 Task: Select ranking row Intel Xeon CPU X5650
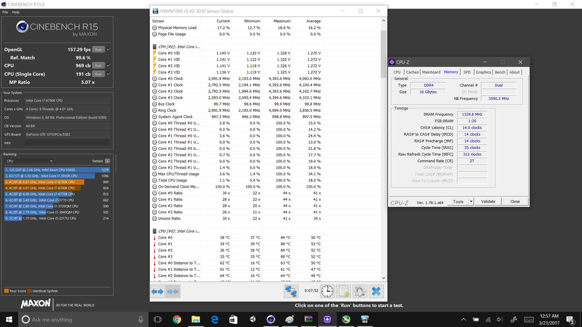57,170
